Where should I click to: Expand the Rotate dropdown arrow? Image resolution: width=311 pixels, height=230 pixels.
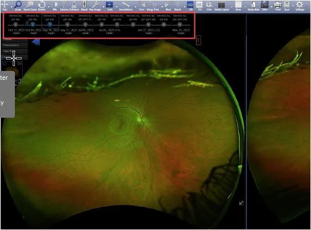coord(49,7)
